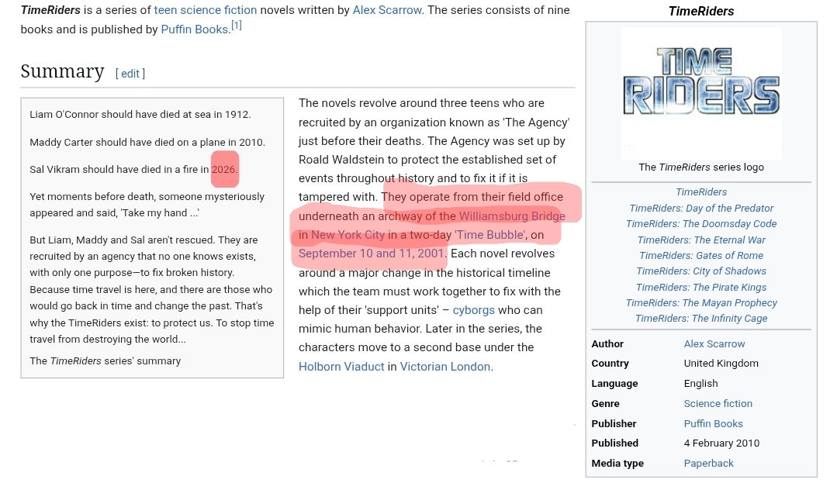Click the 'United Kingdom' country value

(x=721, y=364)
